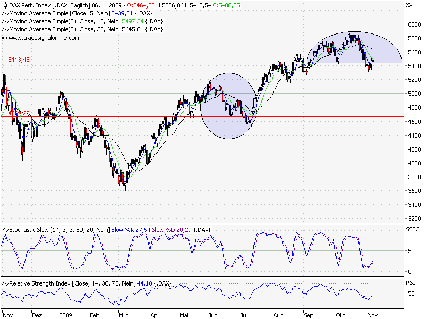Click the 4000 price axis label
Viewport: 426px width, 319px height.
pyautogui.click(x=414, y=163)
